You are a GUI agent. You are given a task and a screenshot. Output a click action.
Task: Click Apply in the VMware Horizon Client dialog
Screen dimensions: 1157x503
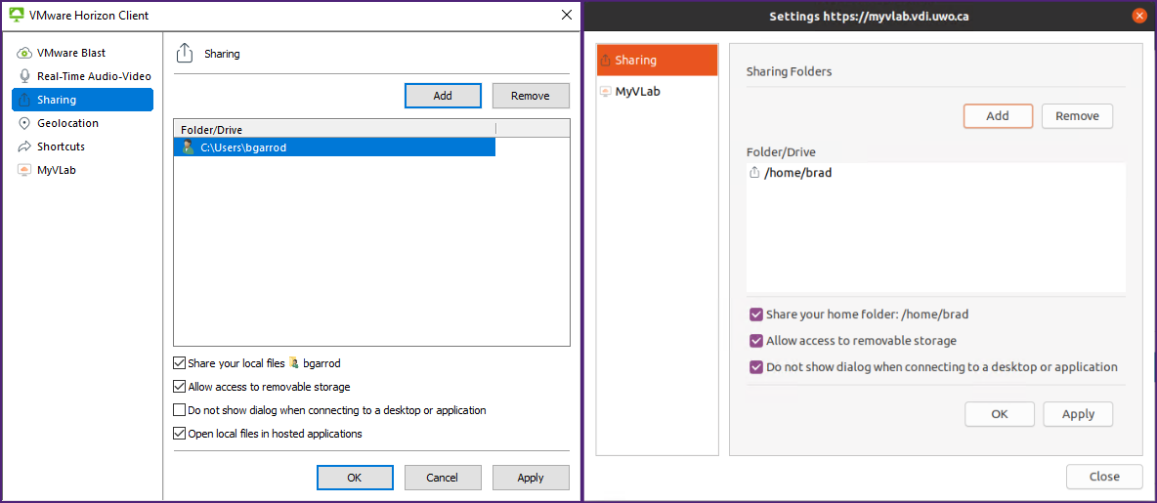pos(531,478)
